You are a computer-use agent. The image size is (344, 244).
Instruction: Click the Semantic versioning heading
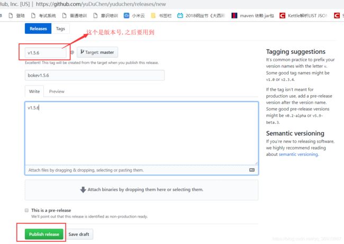[x=295, y=134]
